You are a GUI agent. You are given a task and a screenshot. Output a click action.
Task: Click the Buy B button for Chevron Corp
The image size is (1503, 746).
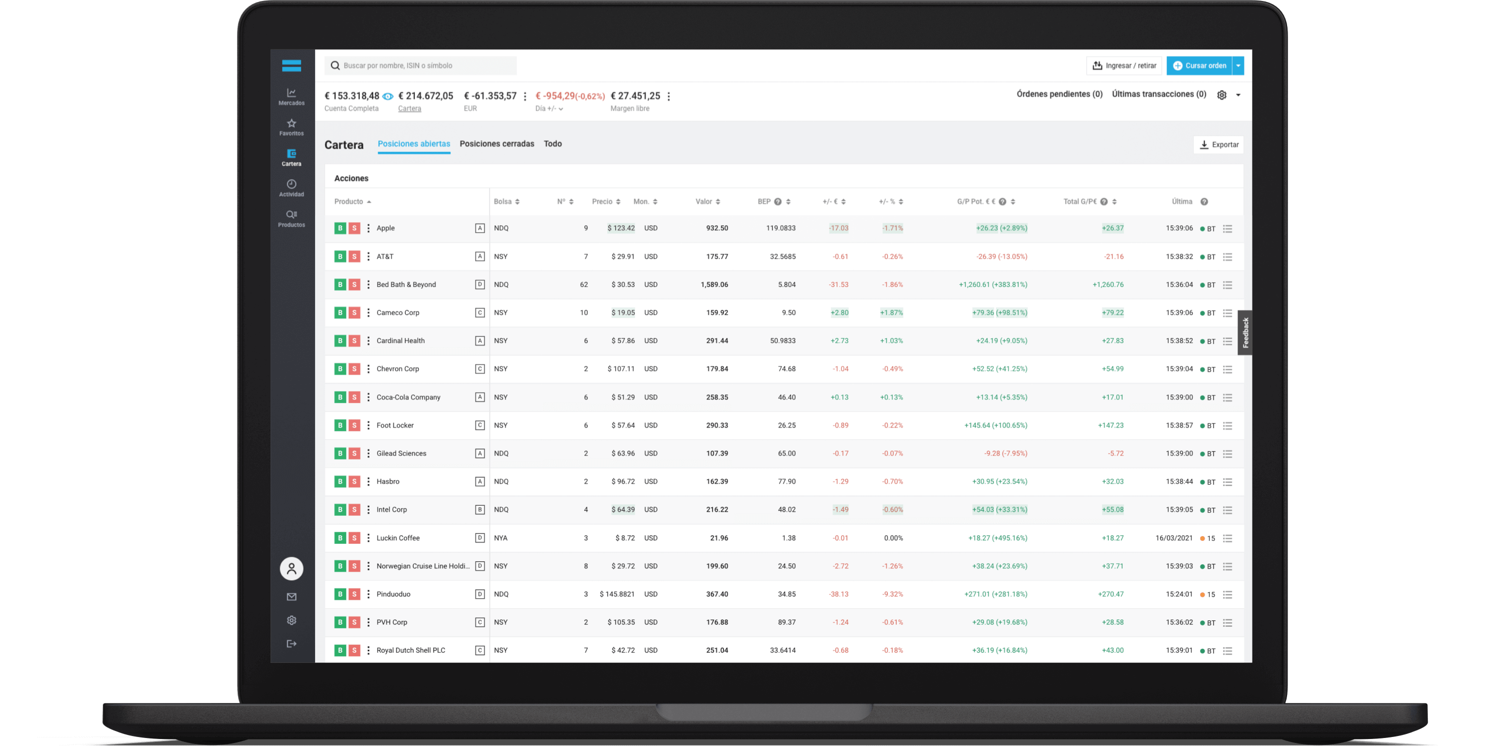[340, 368]
